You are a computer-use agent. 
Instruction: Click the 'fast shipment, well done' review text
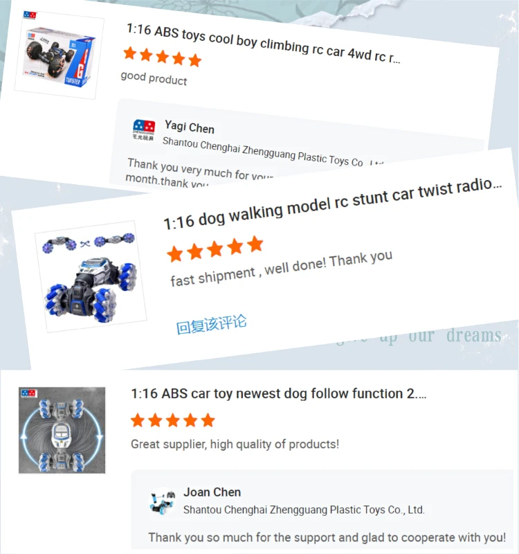[x=282, y=269]
